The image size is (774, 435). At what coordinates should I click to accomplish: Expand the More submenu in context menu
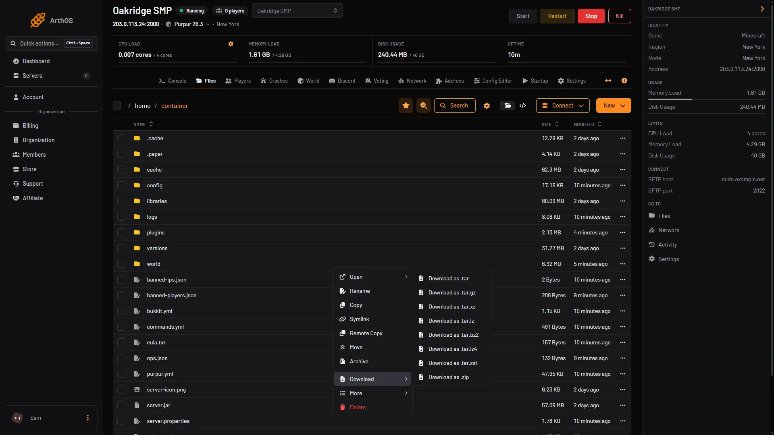tap(373, 393)
